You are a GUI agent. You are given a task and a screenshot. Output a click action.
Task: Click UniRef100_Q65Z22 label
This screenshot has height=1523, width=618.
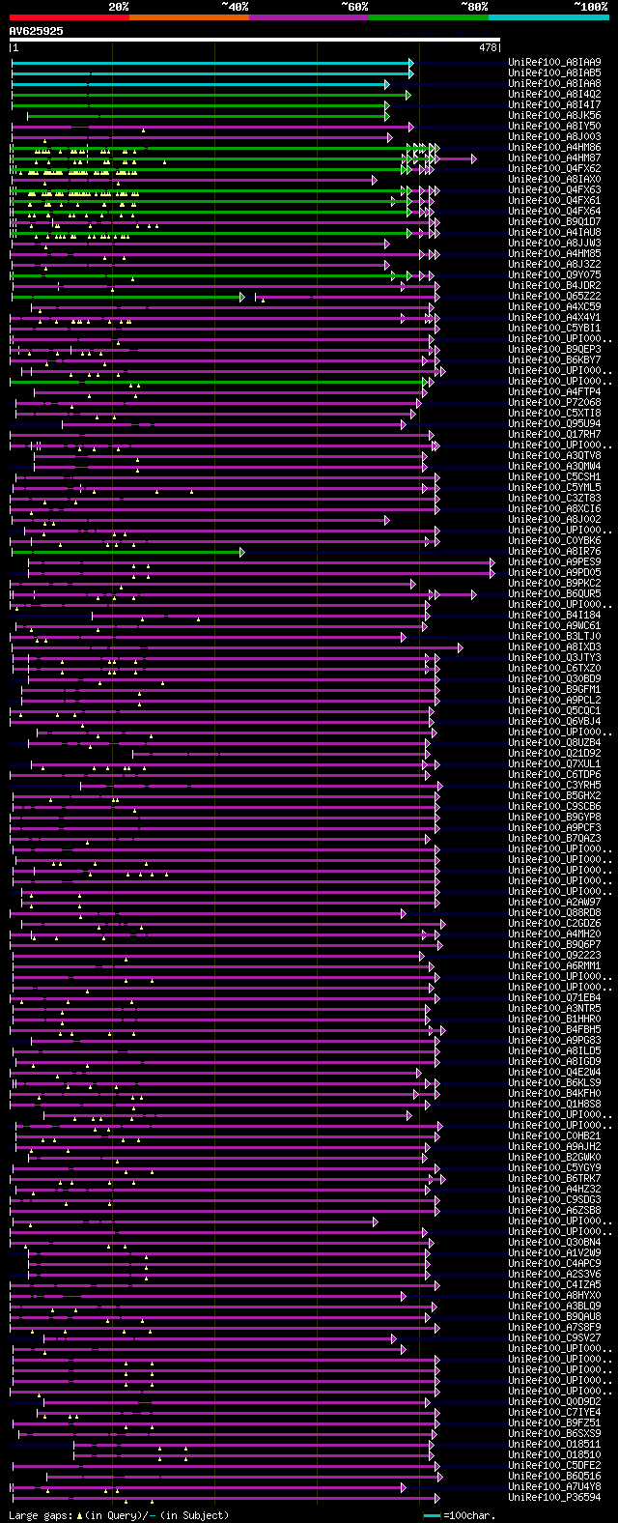pyautogui.click(x=554, y=296)
